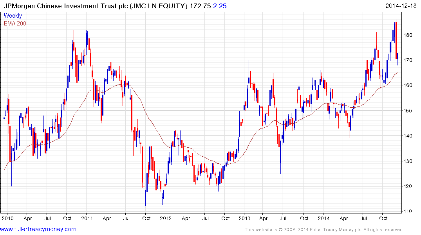Click the copyright notice 'Fuller Treacy Money plc'
421x235 pixels.
(336, 230)
